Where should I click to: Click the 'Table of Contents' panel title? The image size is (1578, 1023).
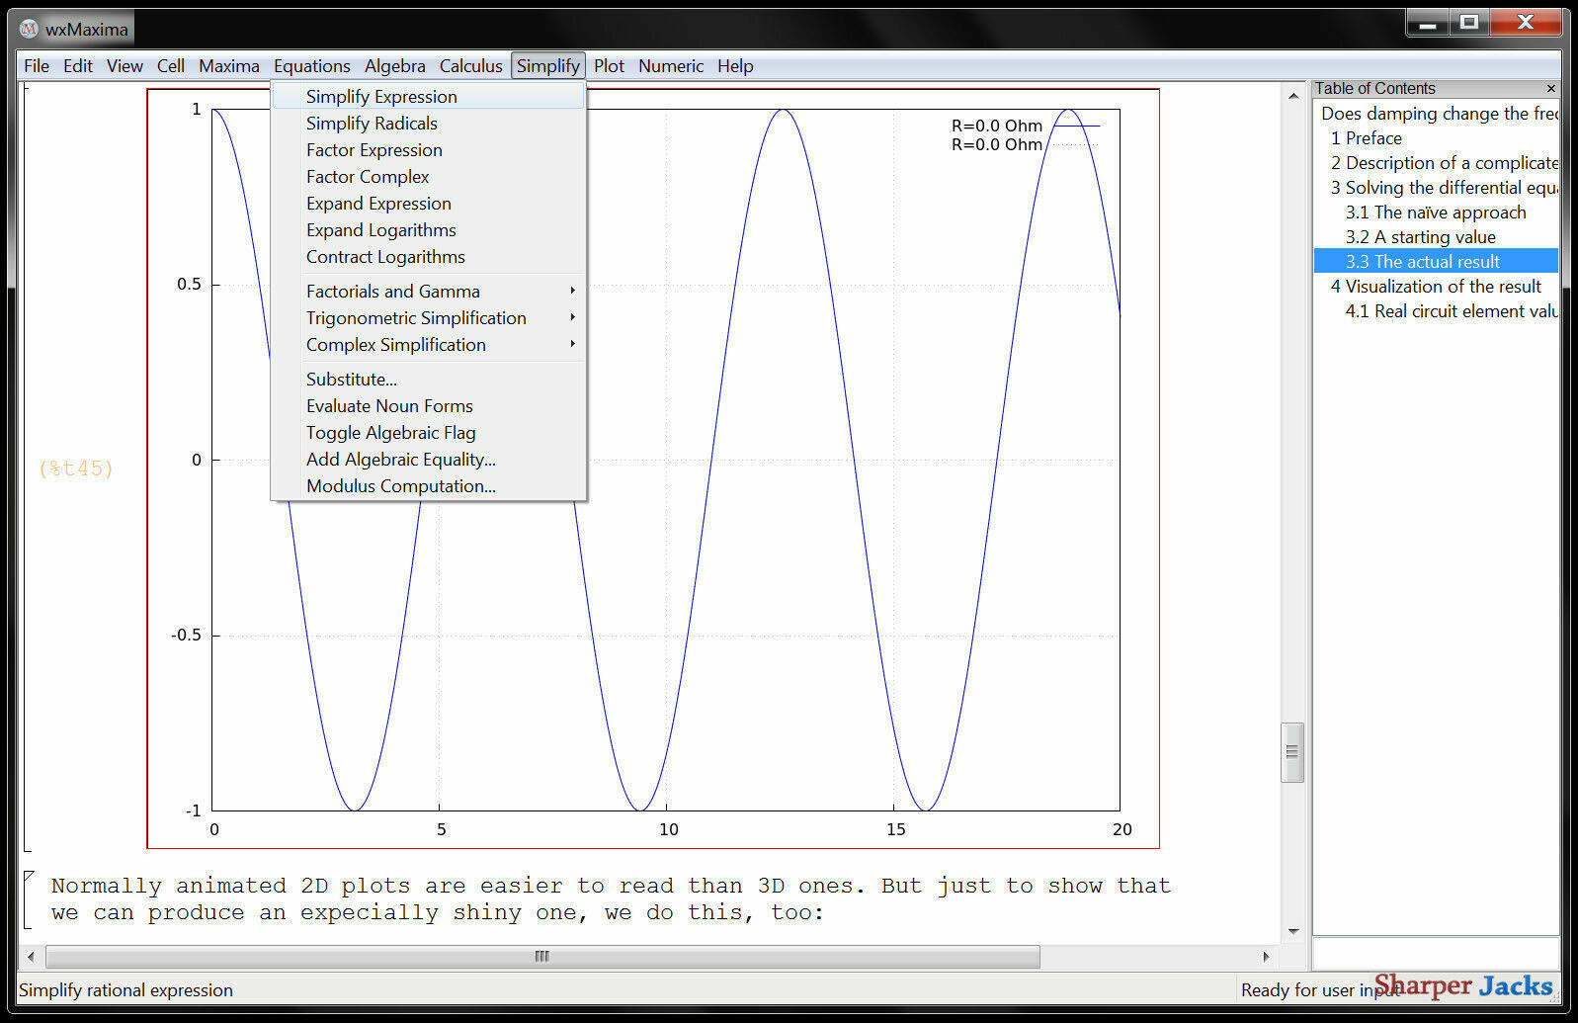coord(1374,88)
